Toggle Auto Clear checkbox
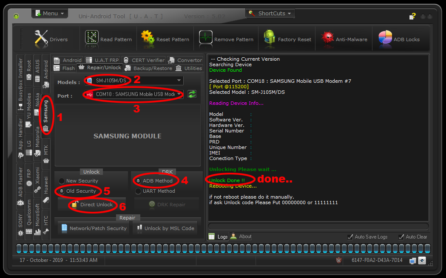Image resolution: width=446 pixels, height=278 pixels. pos(413,237)
